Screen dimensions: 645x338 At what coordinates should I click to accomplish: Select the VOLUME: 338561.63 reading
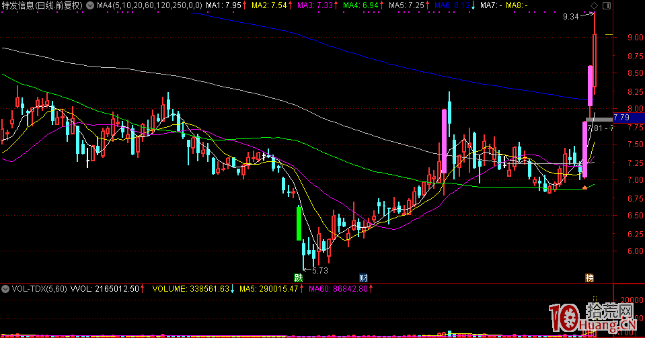pyautogui.click(x=190, y=289)
